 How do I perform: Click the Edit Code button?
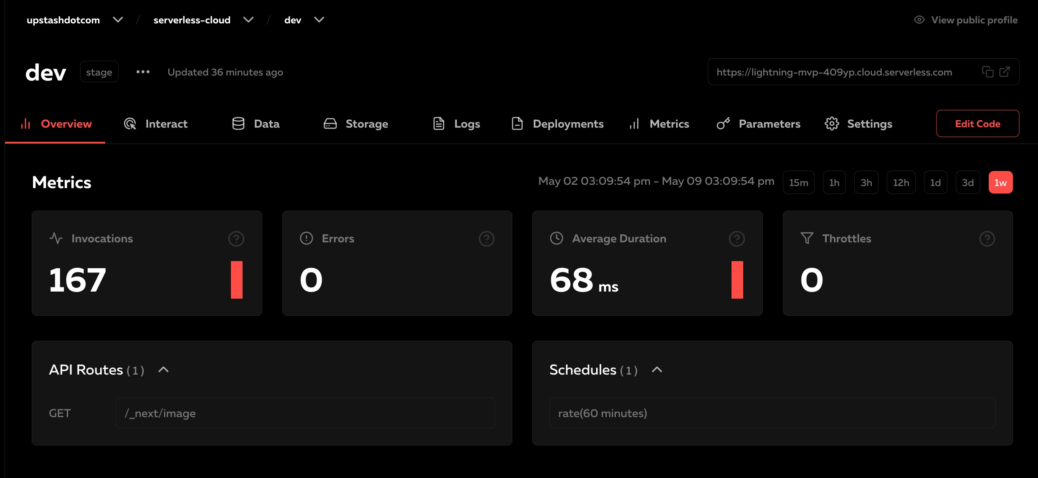pyautogui.click(x=977, y=123)
